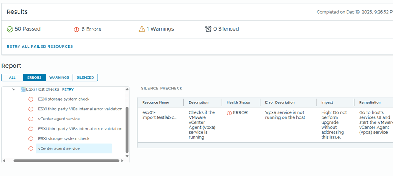Click error icon beside highlighted vCenter agent service
393x176 pixels.
click(31, 148)
